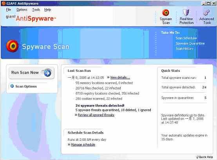The width and height of the screenshot is (217, 160).
Task: Click the Schedule Scan Details heading
Action: tap(85, 133)
